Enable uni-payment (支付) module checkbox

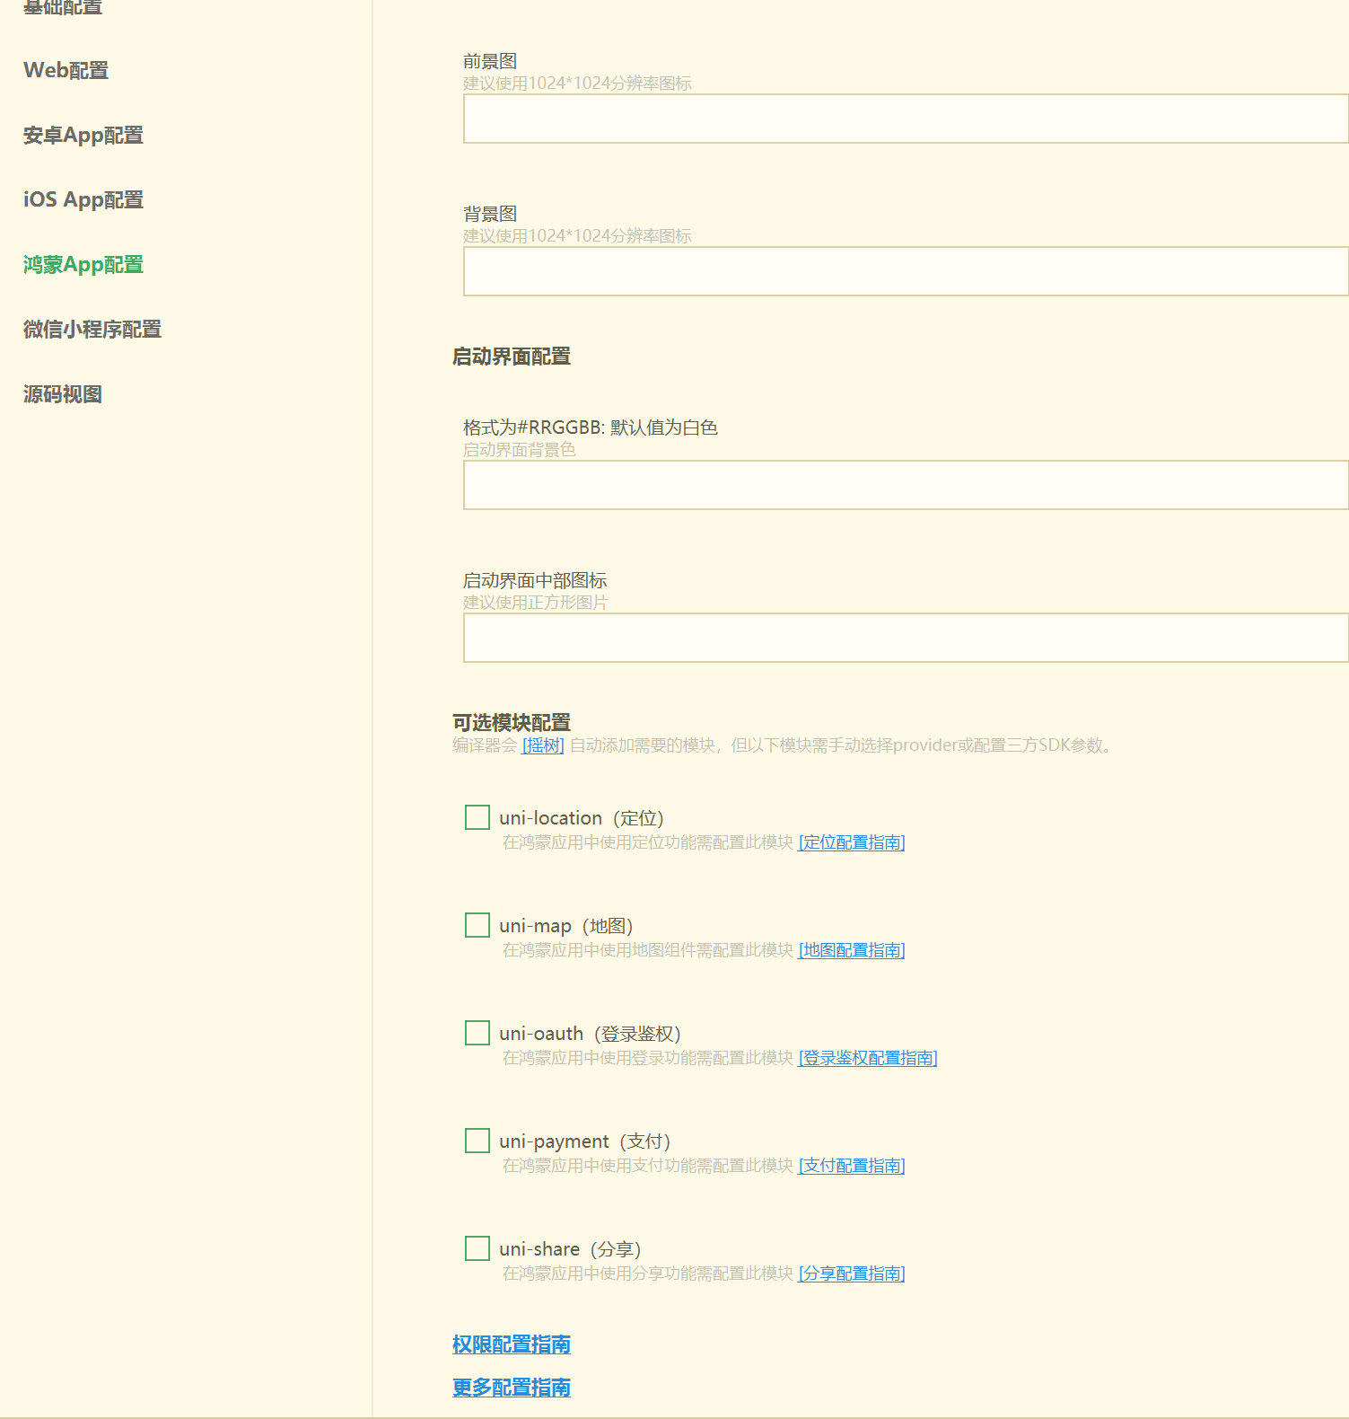pos(477,1141)
